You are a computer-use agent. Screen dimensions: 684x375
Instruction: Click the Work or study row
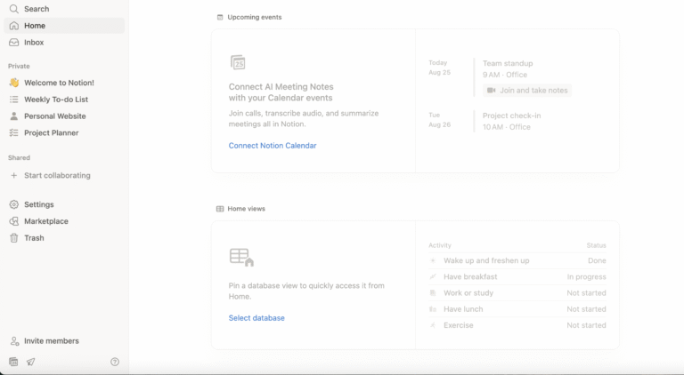point(517,292)
